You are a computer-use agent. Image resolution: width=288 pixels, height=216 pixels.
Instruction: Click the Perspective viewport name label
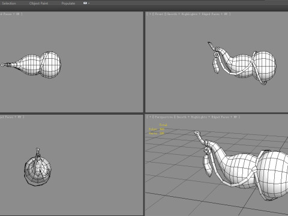[164, 117]
